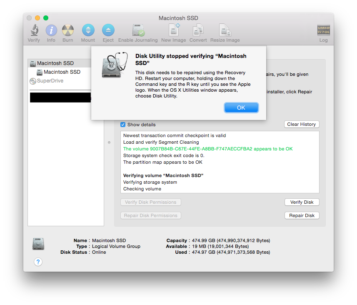Click 'The partition map appears to be OK'

(162, 162)
